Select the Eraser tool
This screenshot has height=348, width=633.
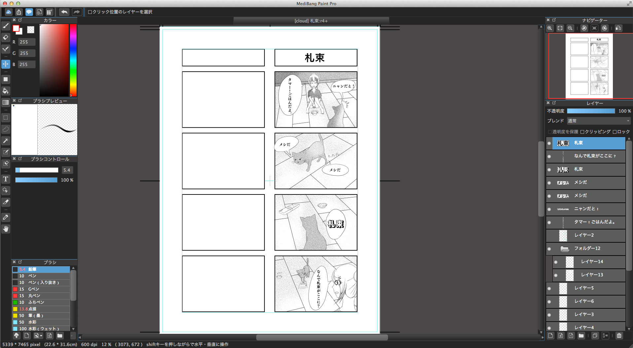(x=6, y=37)
